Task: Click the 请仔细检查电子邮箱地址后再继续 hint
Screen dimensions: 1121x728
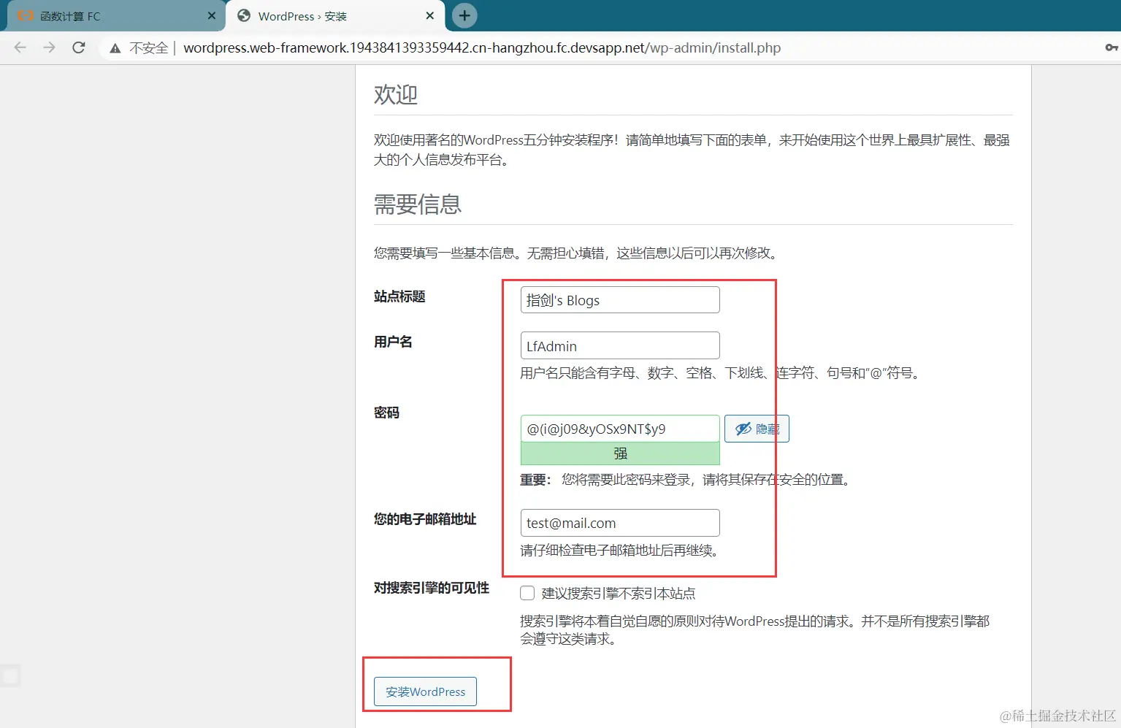Action: [621, 551]
